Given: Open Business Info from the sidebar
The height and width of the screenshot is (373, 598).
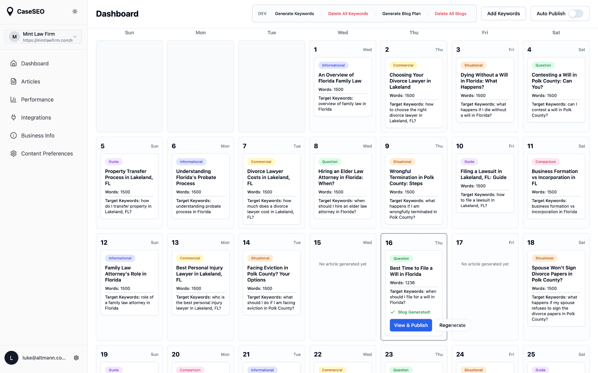Looking at the screenshot, I should point(37,135).
